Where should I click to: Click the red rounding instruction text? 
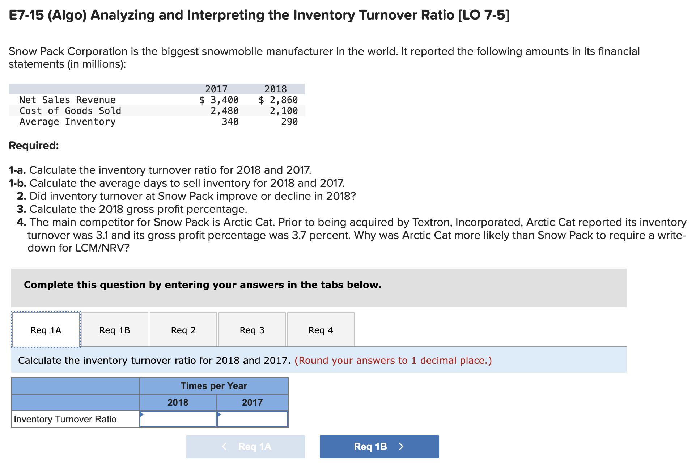[393, 361]
